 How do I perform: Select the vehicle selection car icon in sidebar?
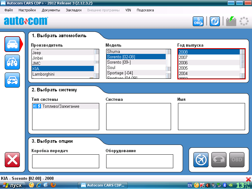[x=12, y=44]
